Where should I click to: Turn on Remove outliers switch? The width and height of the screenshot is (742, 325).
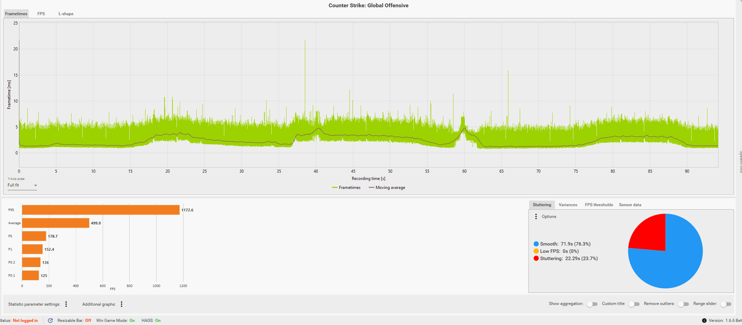[683, 304]
